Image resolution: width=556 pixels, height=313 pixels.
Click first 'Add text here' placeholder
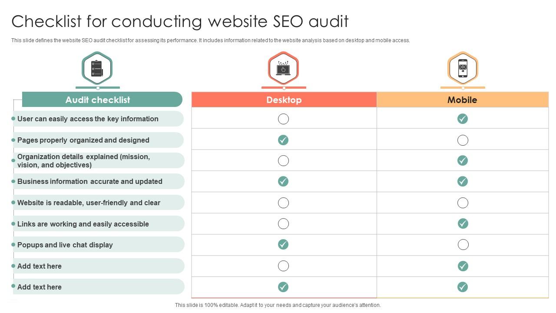point(40,266)
